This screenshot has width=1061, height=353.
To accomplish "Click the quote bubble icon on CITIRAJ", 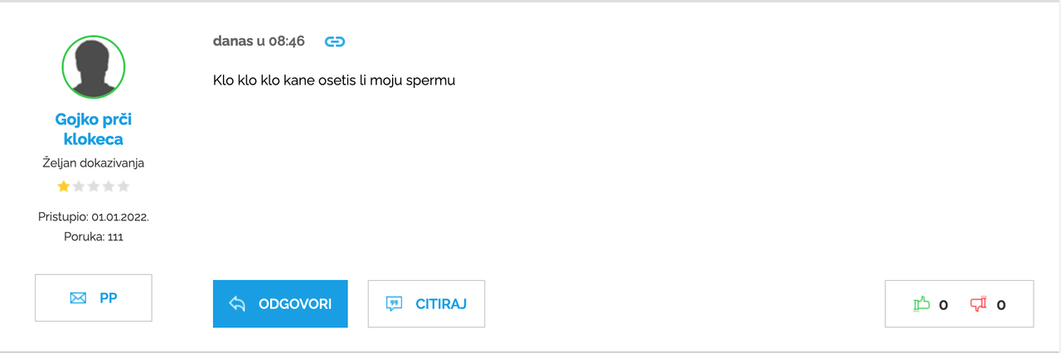I will pos(395,304).
